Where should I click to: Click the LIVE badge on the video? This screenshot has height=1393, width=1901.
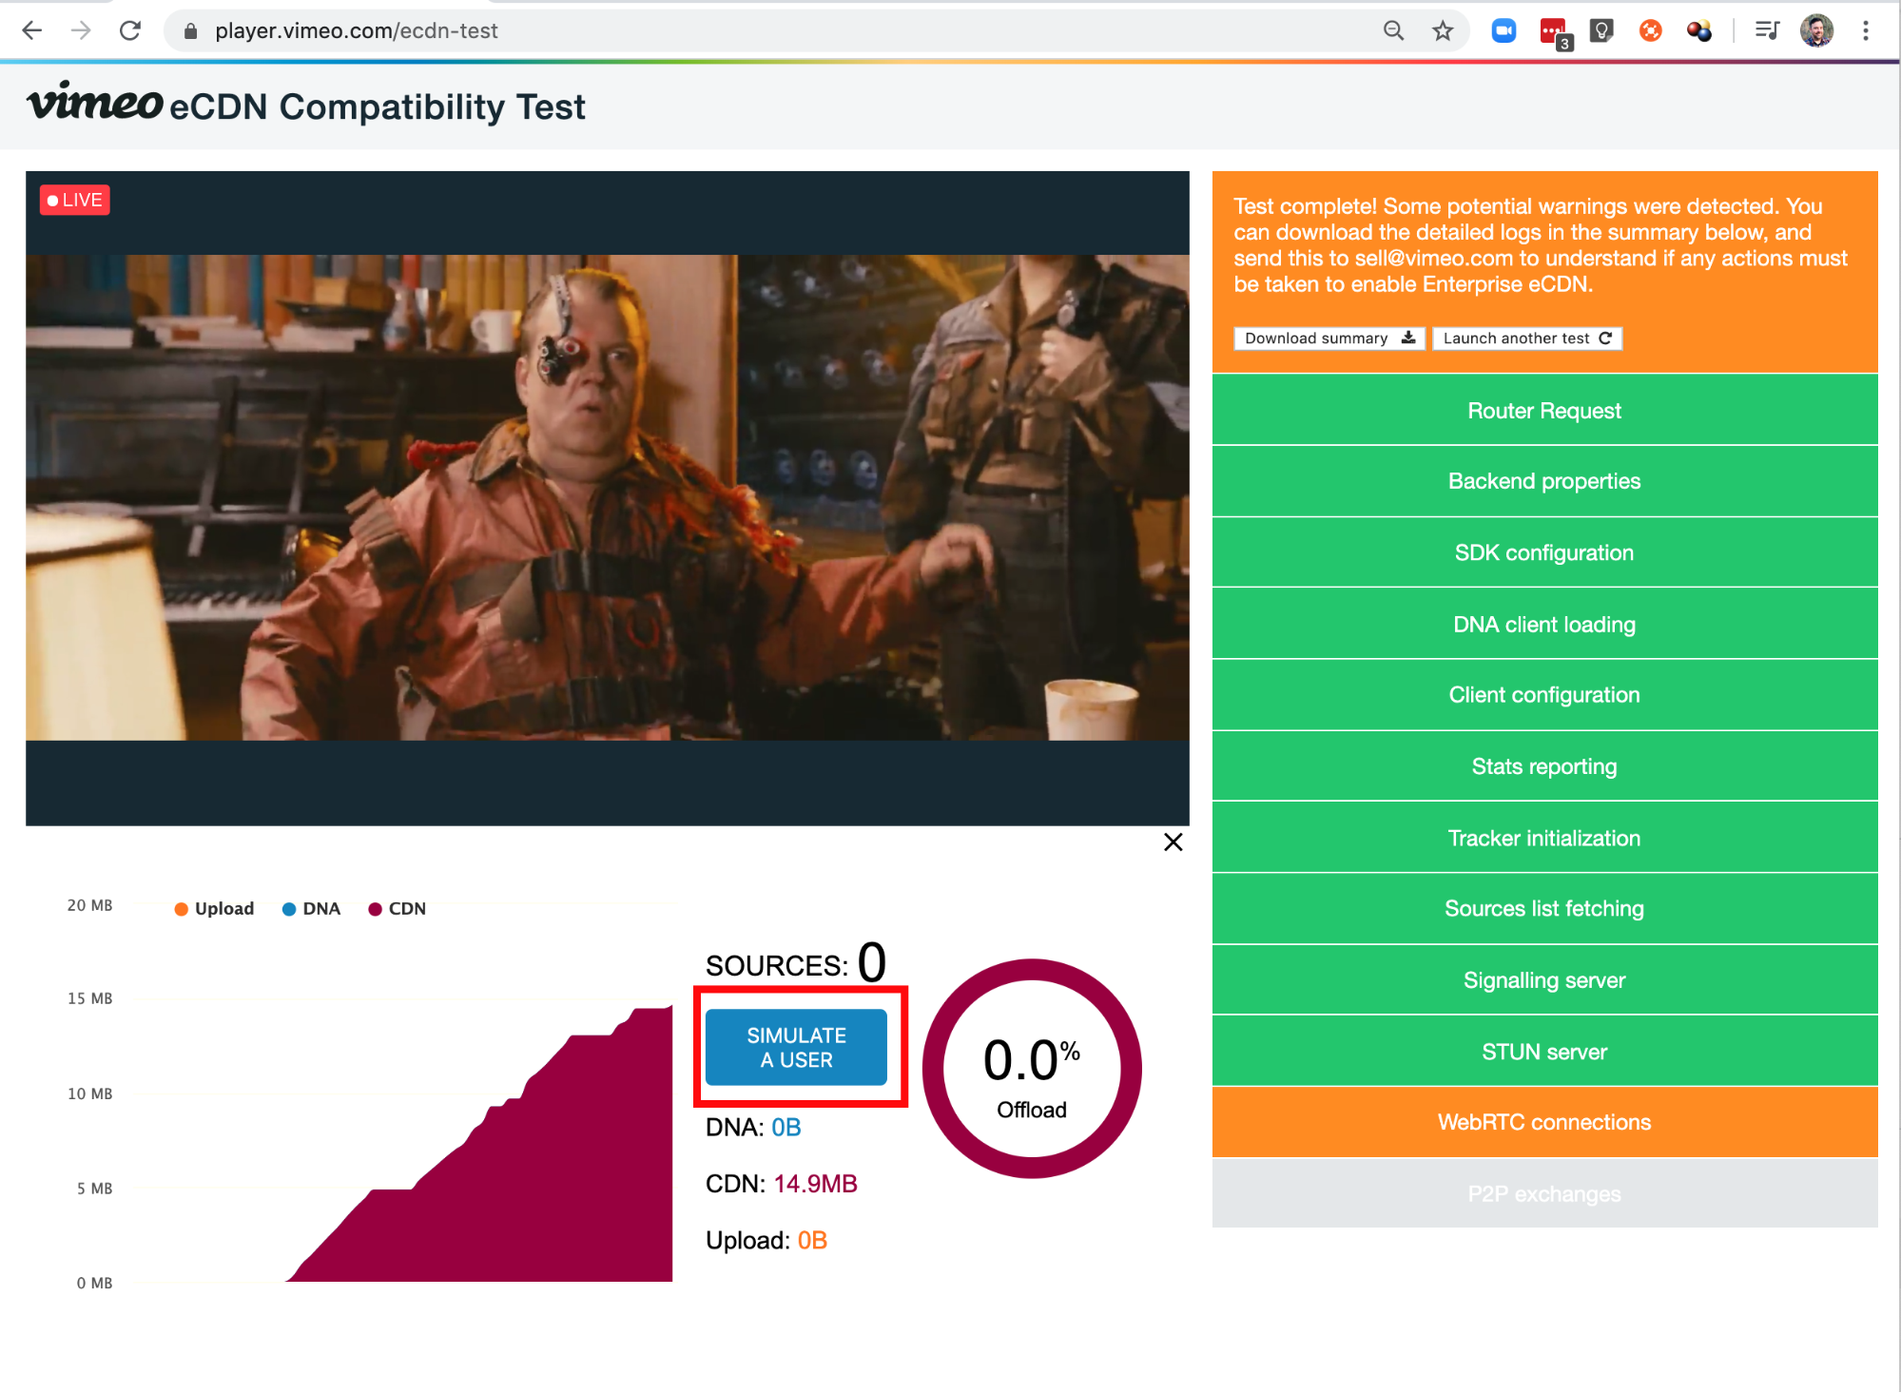pyautogui.click(x=75, y=200)
